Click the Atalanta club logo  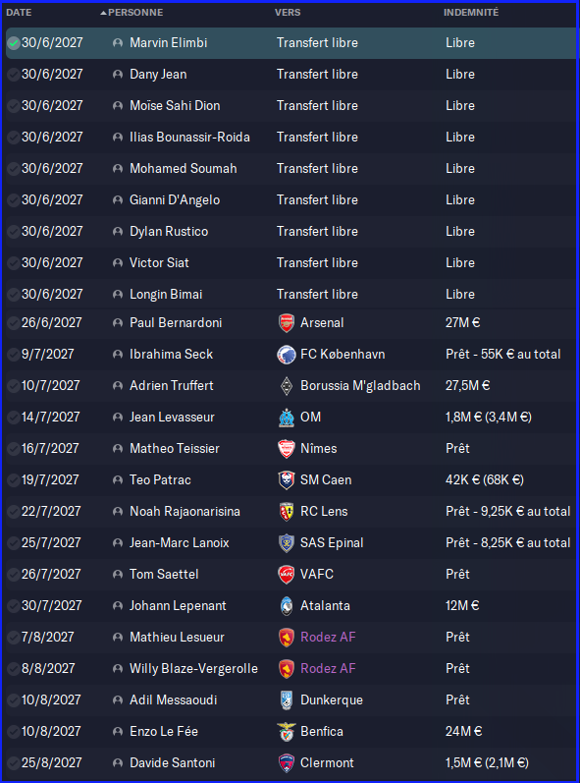[287, 606]
